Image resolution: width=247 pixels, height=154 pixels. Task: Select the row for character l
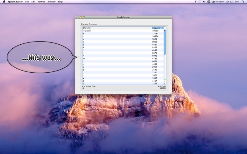(x=123, y=50)
